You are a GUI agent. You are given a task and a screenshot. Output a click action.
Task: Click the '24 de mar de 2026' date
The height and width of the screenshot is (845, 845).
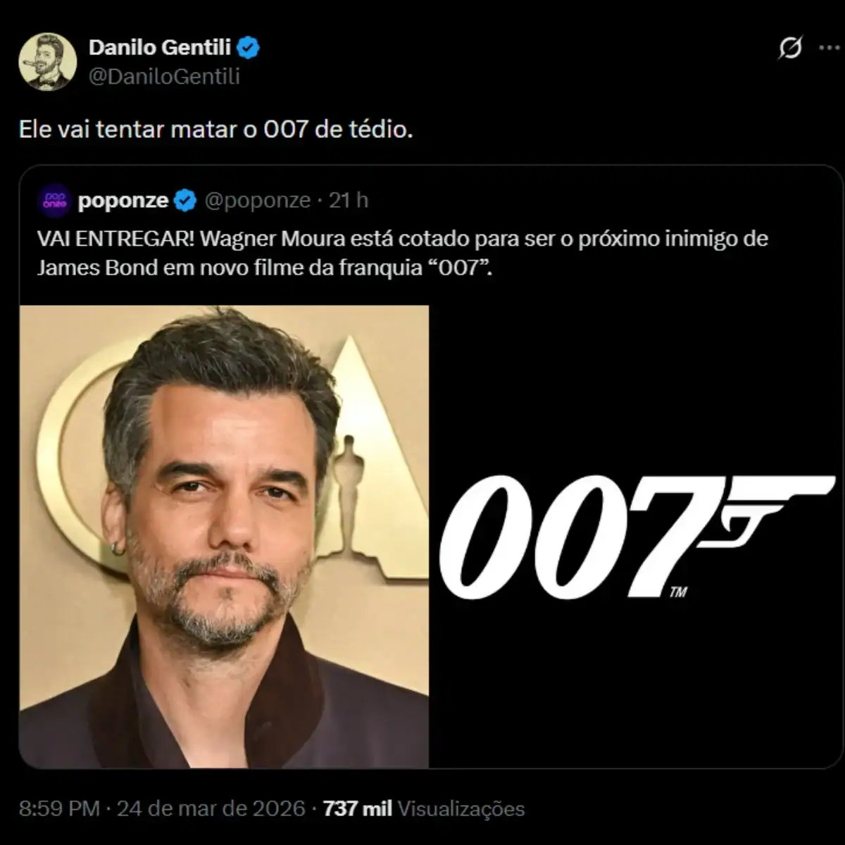[211, 808]
